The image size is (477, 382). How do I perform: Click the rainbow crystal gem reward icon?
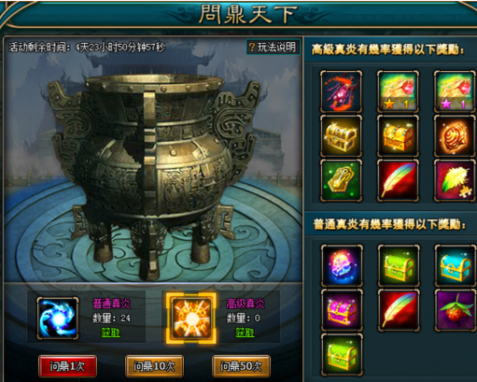coord(342,265)
